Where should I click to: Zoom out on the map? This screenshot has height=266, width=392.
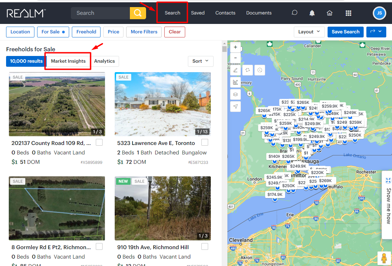point(235,58)
